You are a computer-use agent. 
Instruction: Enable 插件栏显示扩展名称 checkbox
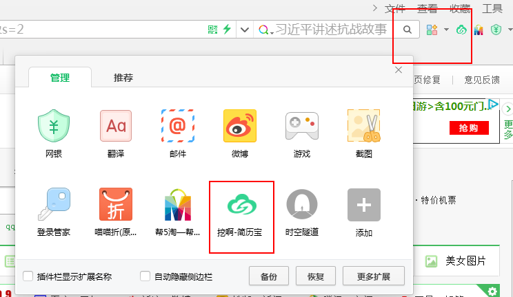(28, 276)
